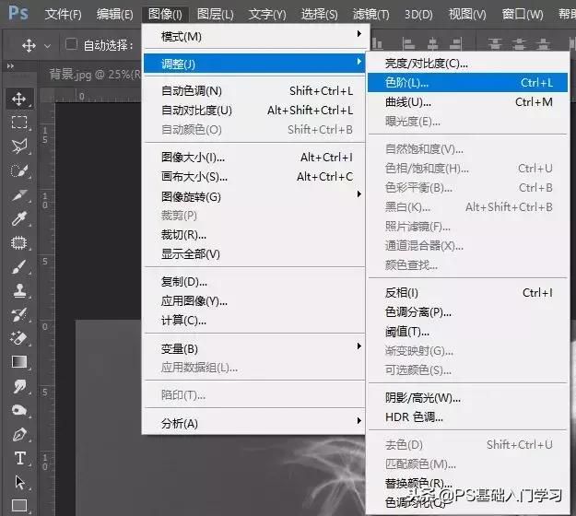The image size is (576, 516).
Task: Select the Type tool
Action: tap(18, 458)
